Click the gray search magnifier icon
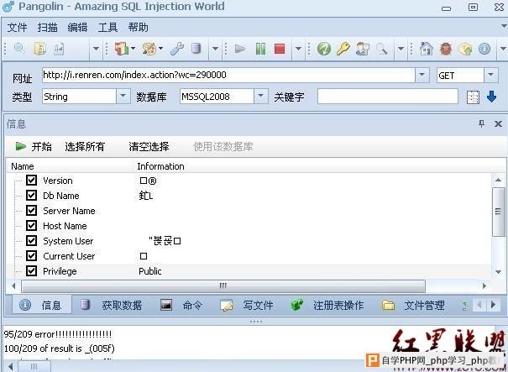 click(382, 49)
